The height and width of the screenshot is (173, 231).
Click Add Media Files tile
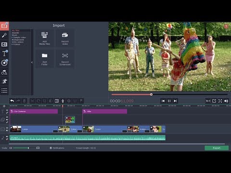[x=45, y=38]
